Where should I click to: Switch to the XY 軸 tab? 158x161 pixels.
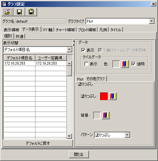(x=48, y=30)
